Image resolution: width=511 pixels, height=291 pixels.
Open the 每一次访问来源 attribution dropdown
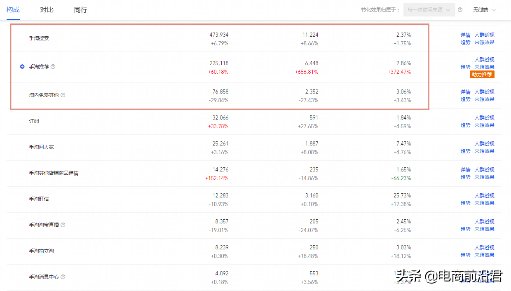tap(429, 10)
